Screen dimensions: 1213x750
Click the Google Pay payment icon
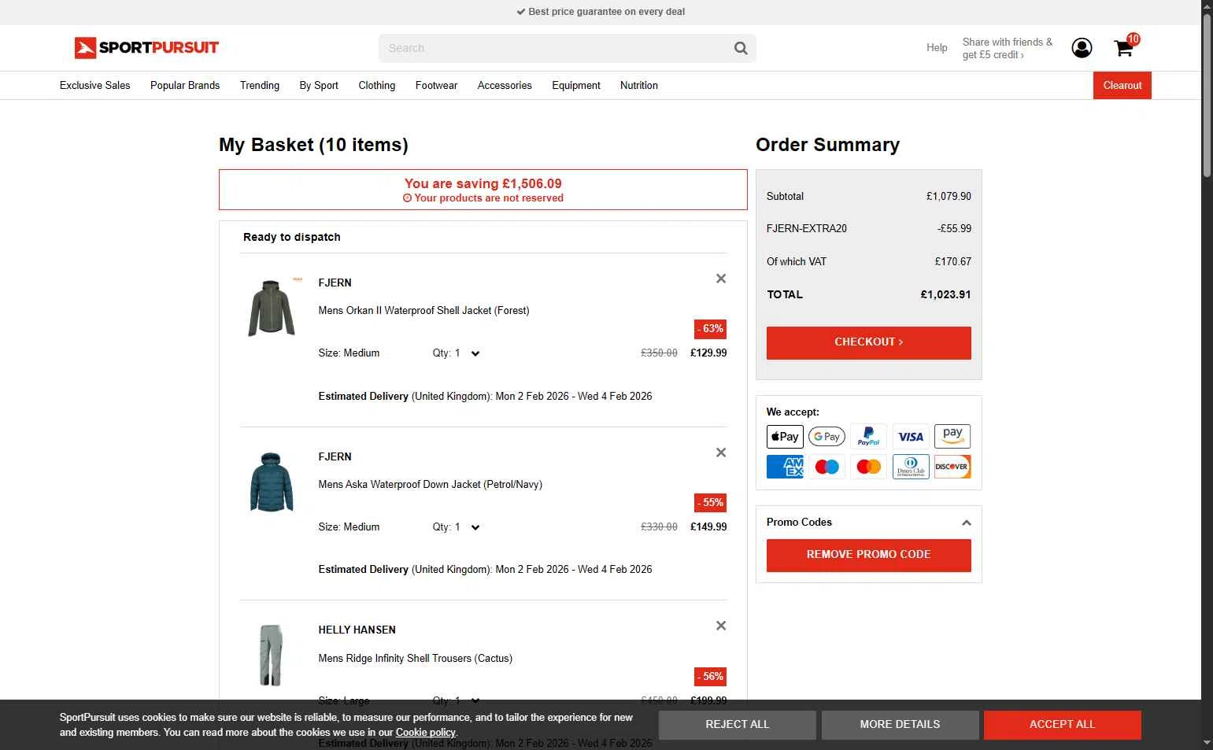827,437
